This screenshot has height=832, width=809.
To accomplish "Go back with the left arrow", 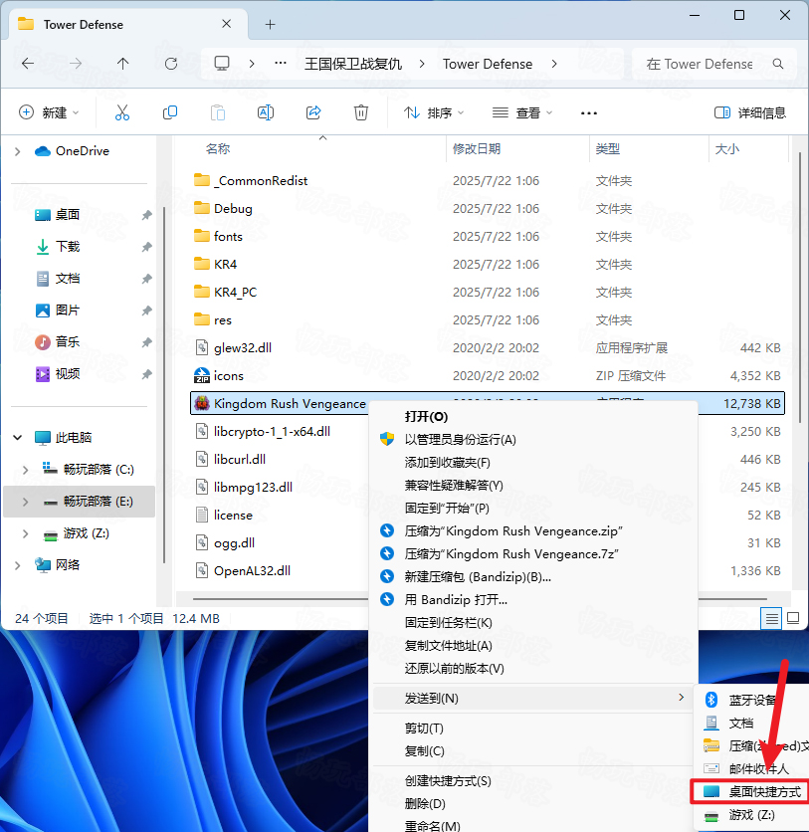I will (28, 64).
